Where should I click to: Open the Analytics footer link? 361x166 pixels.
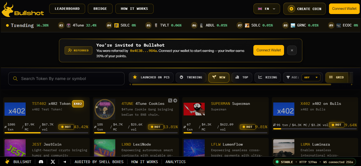click(176, 162)
